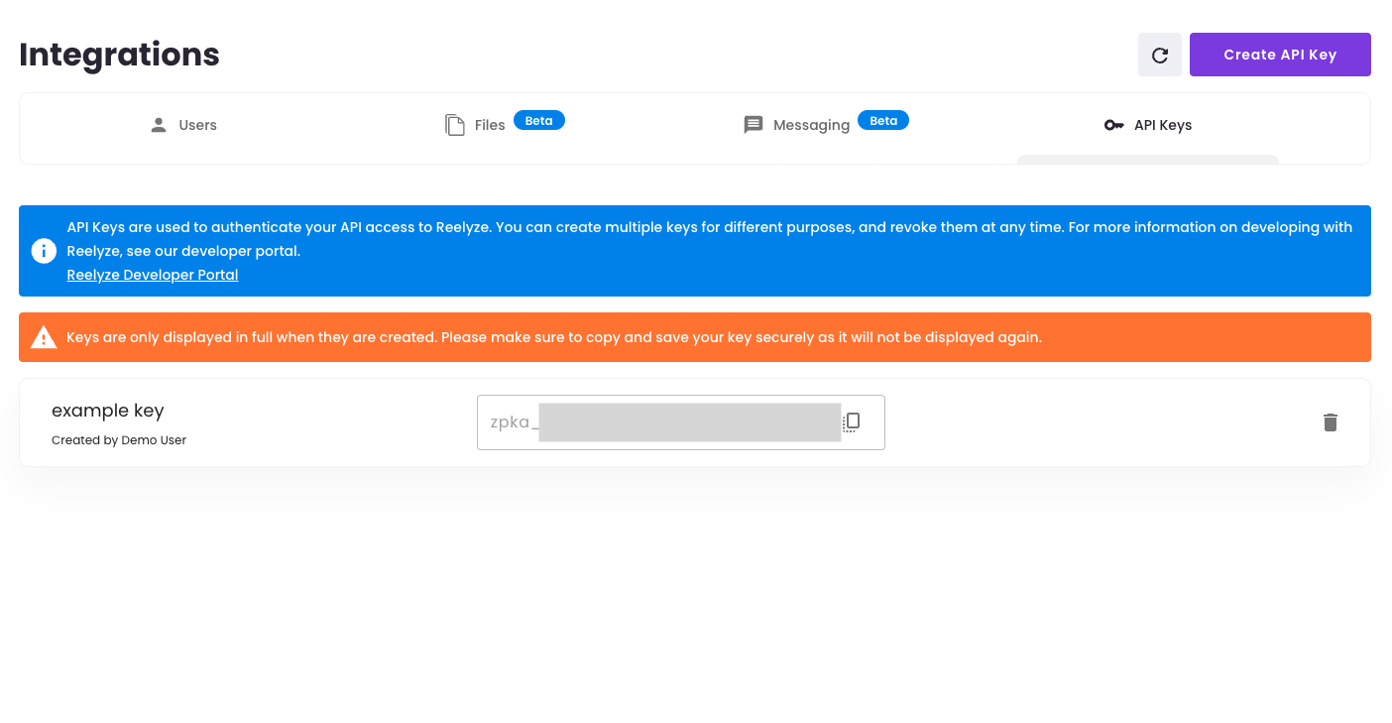
Task: Click the "Created by Demo User" text
Action: coord(119,439)
